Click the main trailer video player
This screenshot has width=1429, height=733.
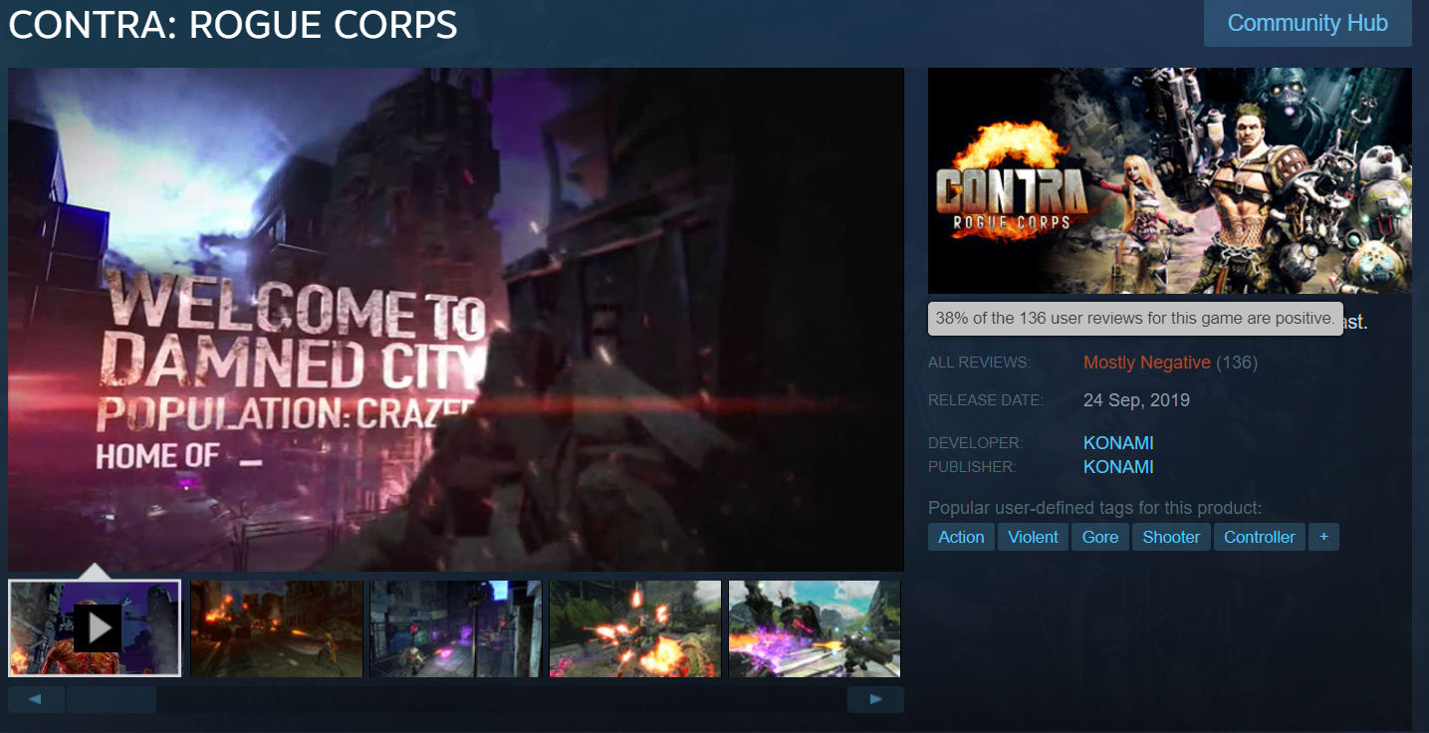pyautogui.click(x=456, y=320)
